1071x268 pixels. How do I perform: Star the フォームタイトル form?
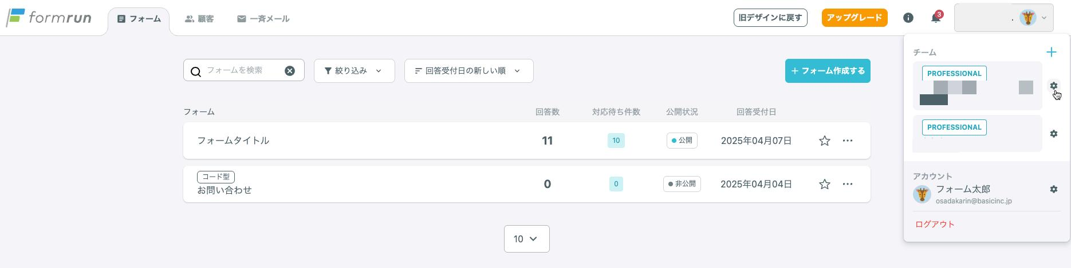tap(824, 141)
